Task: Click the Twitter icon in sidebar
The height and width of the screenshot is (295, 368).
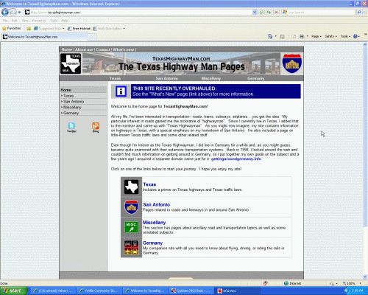Action: 71,127
